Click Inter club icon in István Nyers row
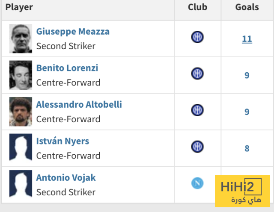Image resolution: width=274 pixels, height=212 pixels. pos(197,147)
